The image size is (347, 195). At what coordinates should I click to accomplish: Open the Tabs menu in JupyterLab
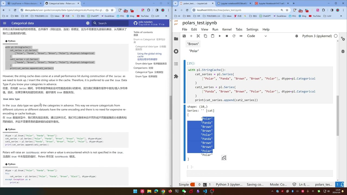239,29
